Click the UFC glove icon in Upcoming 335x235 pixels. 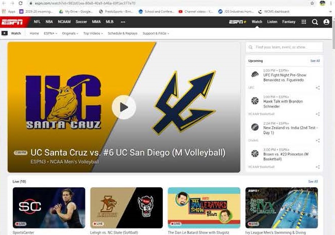pos(255,74)
